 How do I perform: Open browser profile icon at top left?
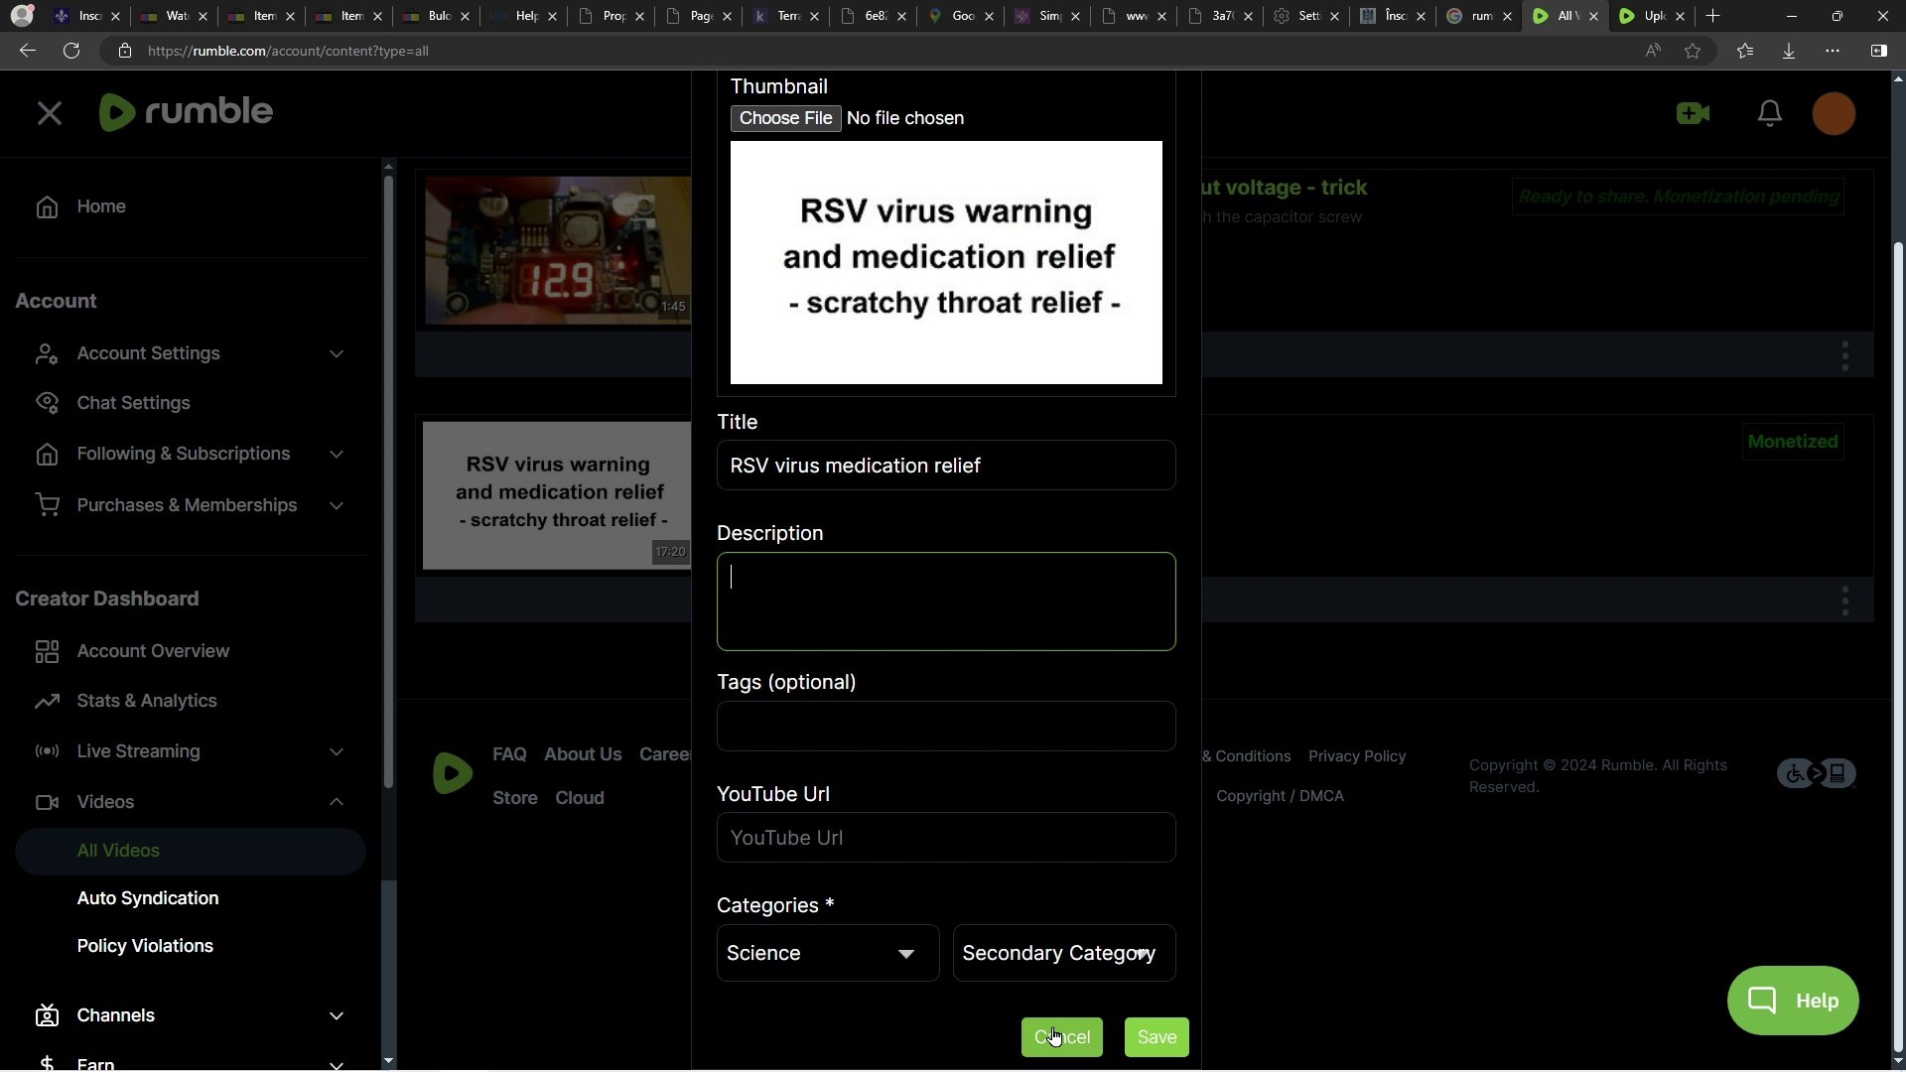click(22, 16)
